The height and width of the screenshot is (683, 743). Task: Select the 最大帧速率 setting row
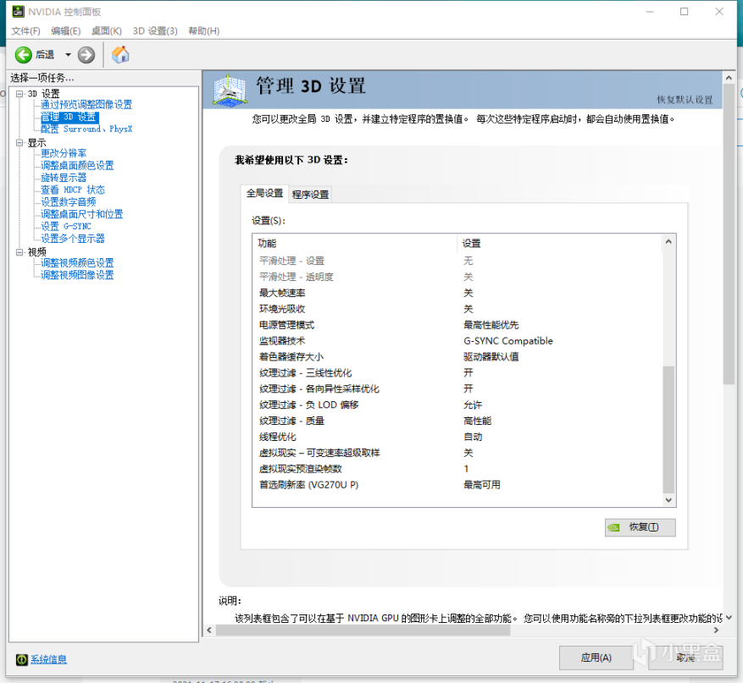(457, 293)
